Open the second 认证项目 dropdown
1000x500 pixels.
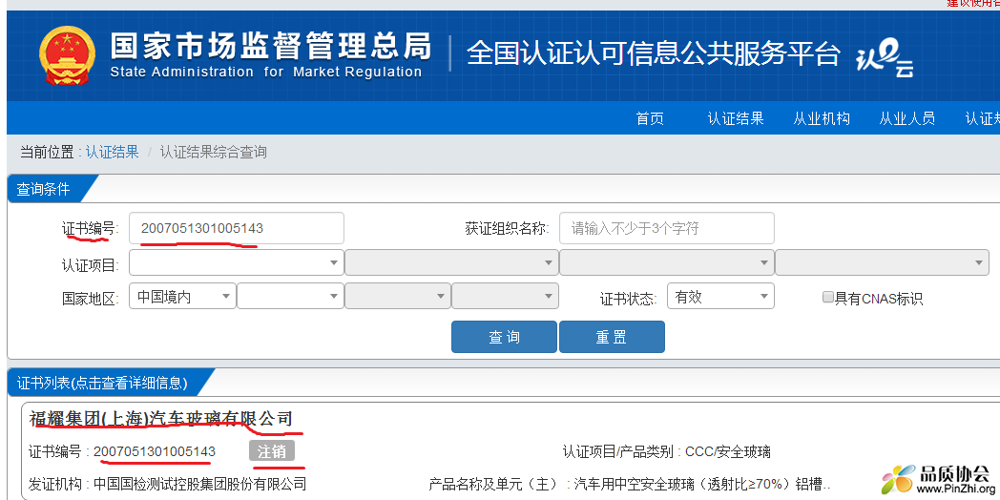(x=451, y=262)
